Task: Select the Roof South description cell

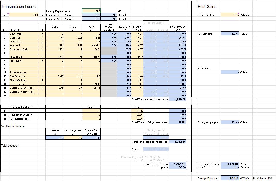Action: 24,57
